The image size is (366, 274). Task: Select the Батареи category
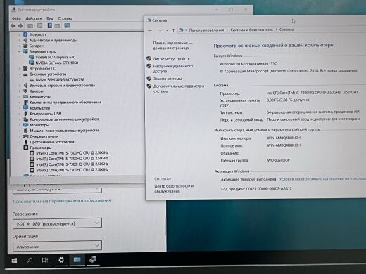[x=37, y=46]
